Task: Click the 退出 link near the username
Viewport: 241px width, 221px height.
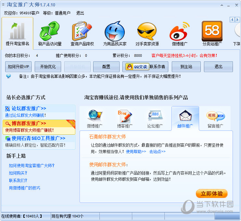Action: (x=80, y=13)
